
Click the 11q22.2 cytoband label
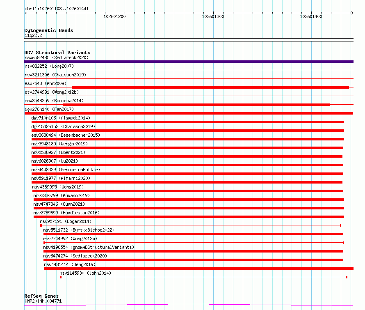tap(33, 35)
